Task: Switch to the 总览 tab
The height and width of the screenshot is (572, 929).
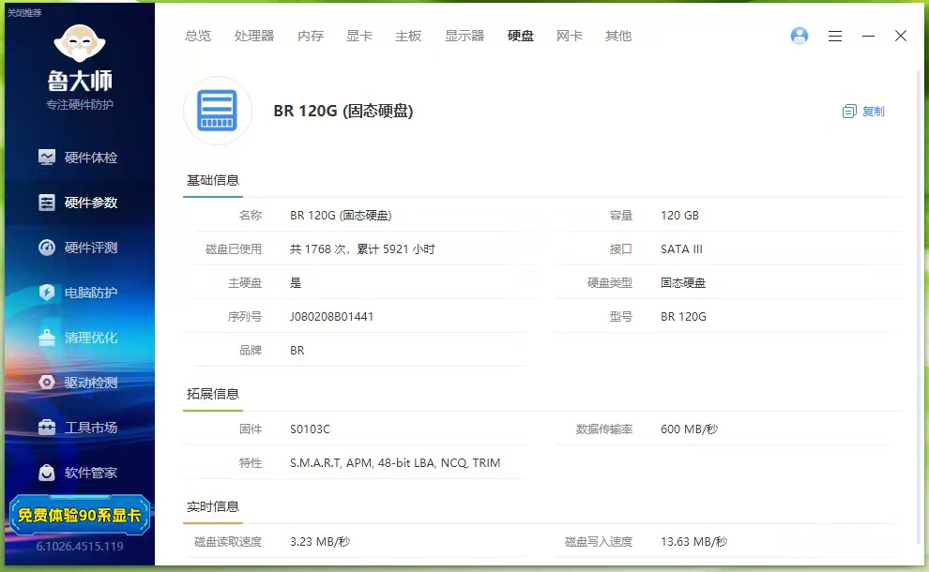Action: (198, 36)
